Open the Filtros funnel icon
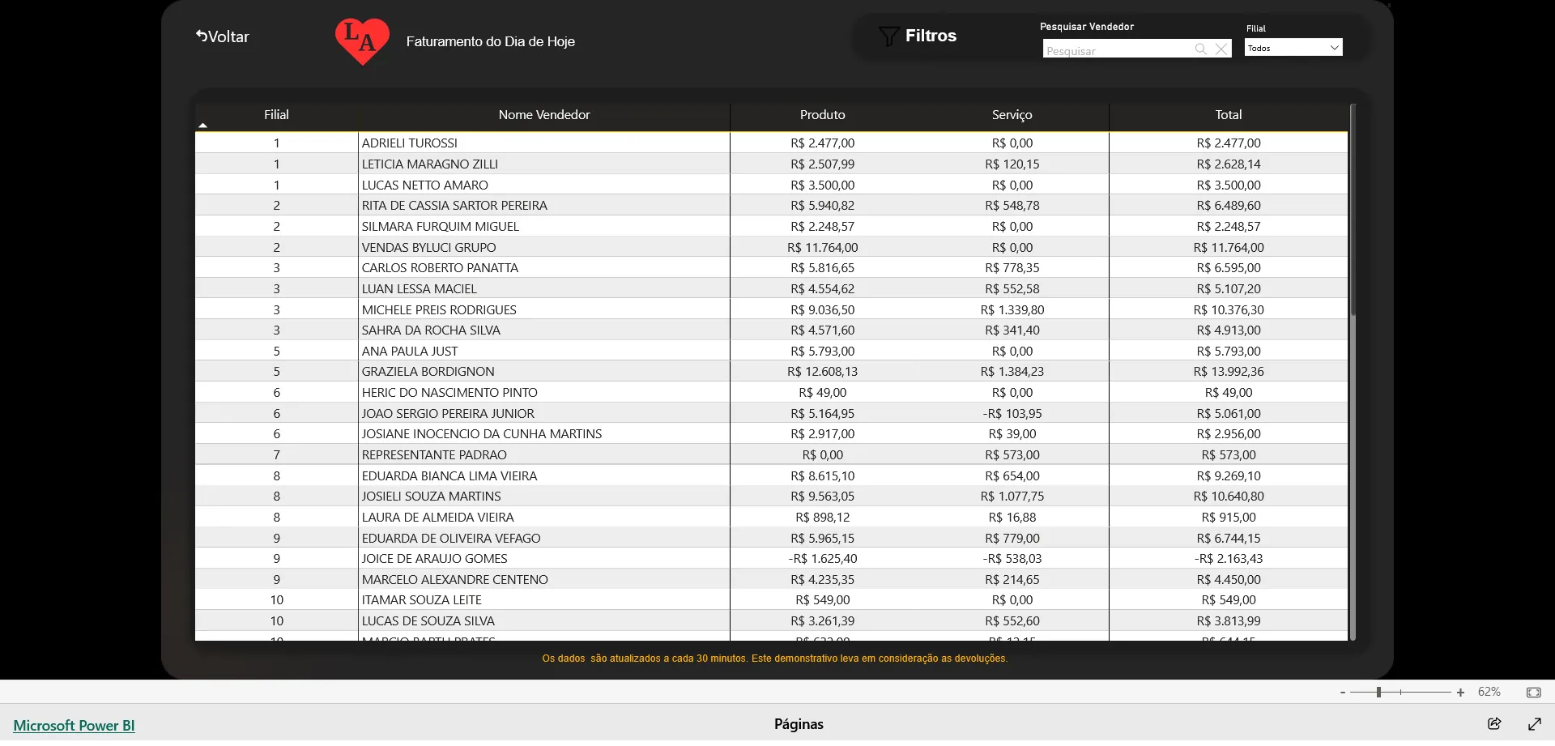The height and width of the screenshot is (746, 1555). [888, 36]
